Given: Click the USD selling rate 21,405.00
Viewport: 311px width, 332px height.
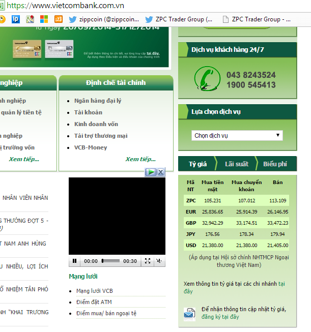Looking at the screenshot, I should click(278, 246).
